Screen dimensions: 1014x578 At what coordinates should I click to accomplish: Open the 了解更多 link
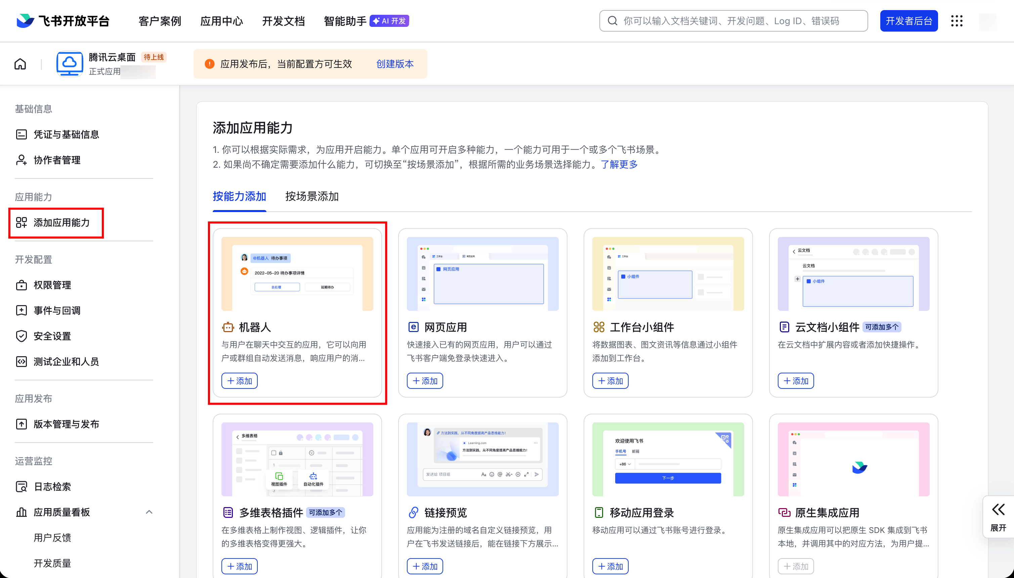(619, 164)
